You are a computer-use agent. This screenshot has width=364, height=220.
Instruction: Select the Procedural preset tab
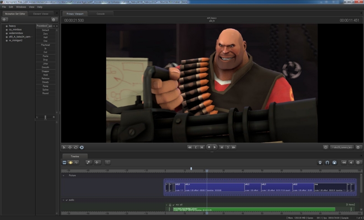coord(42,26)
